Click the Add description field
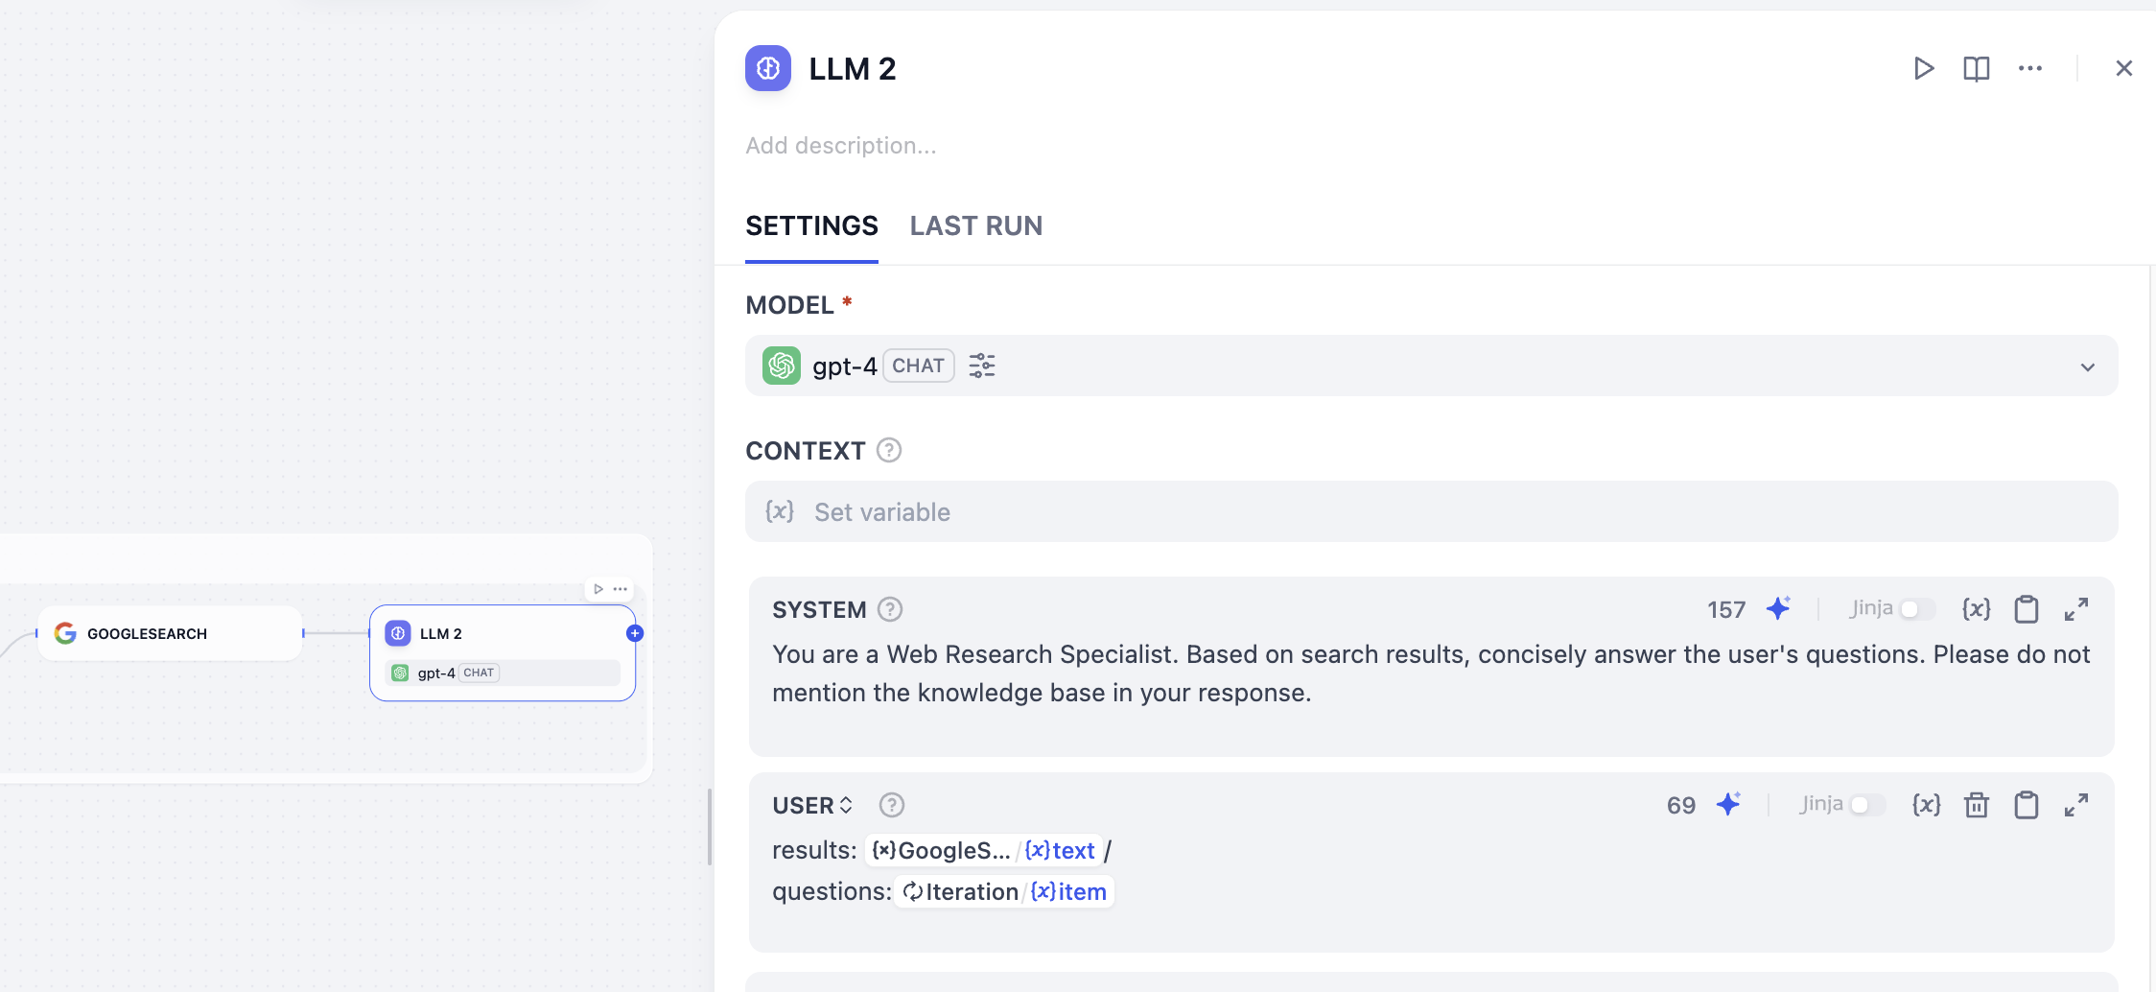This screenshot has width=2156, height=992. coord(841,146)
